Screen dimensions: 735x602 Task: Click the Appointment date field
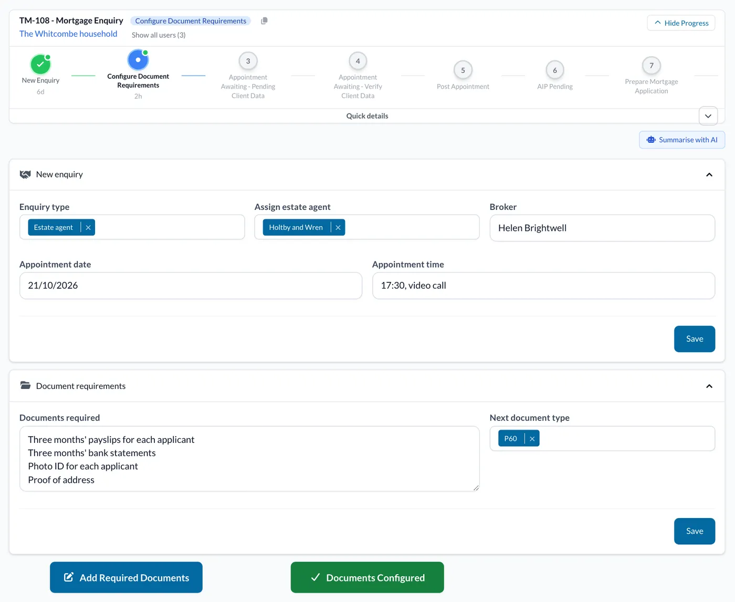(191, 286)
